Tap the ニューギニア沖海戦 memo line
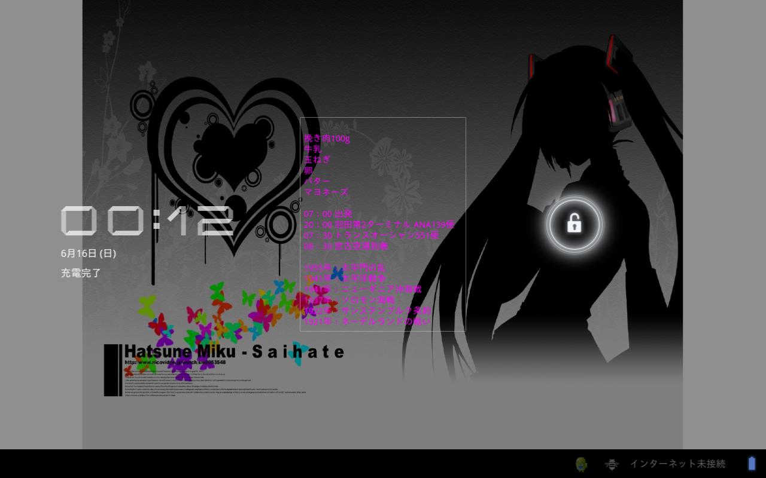 coord(363,289)
